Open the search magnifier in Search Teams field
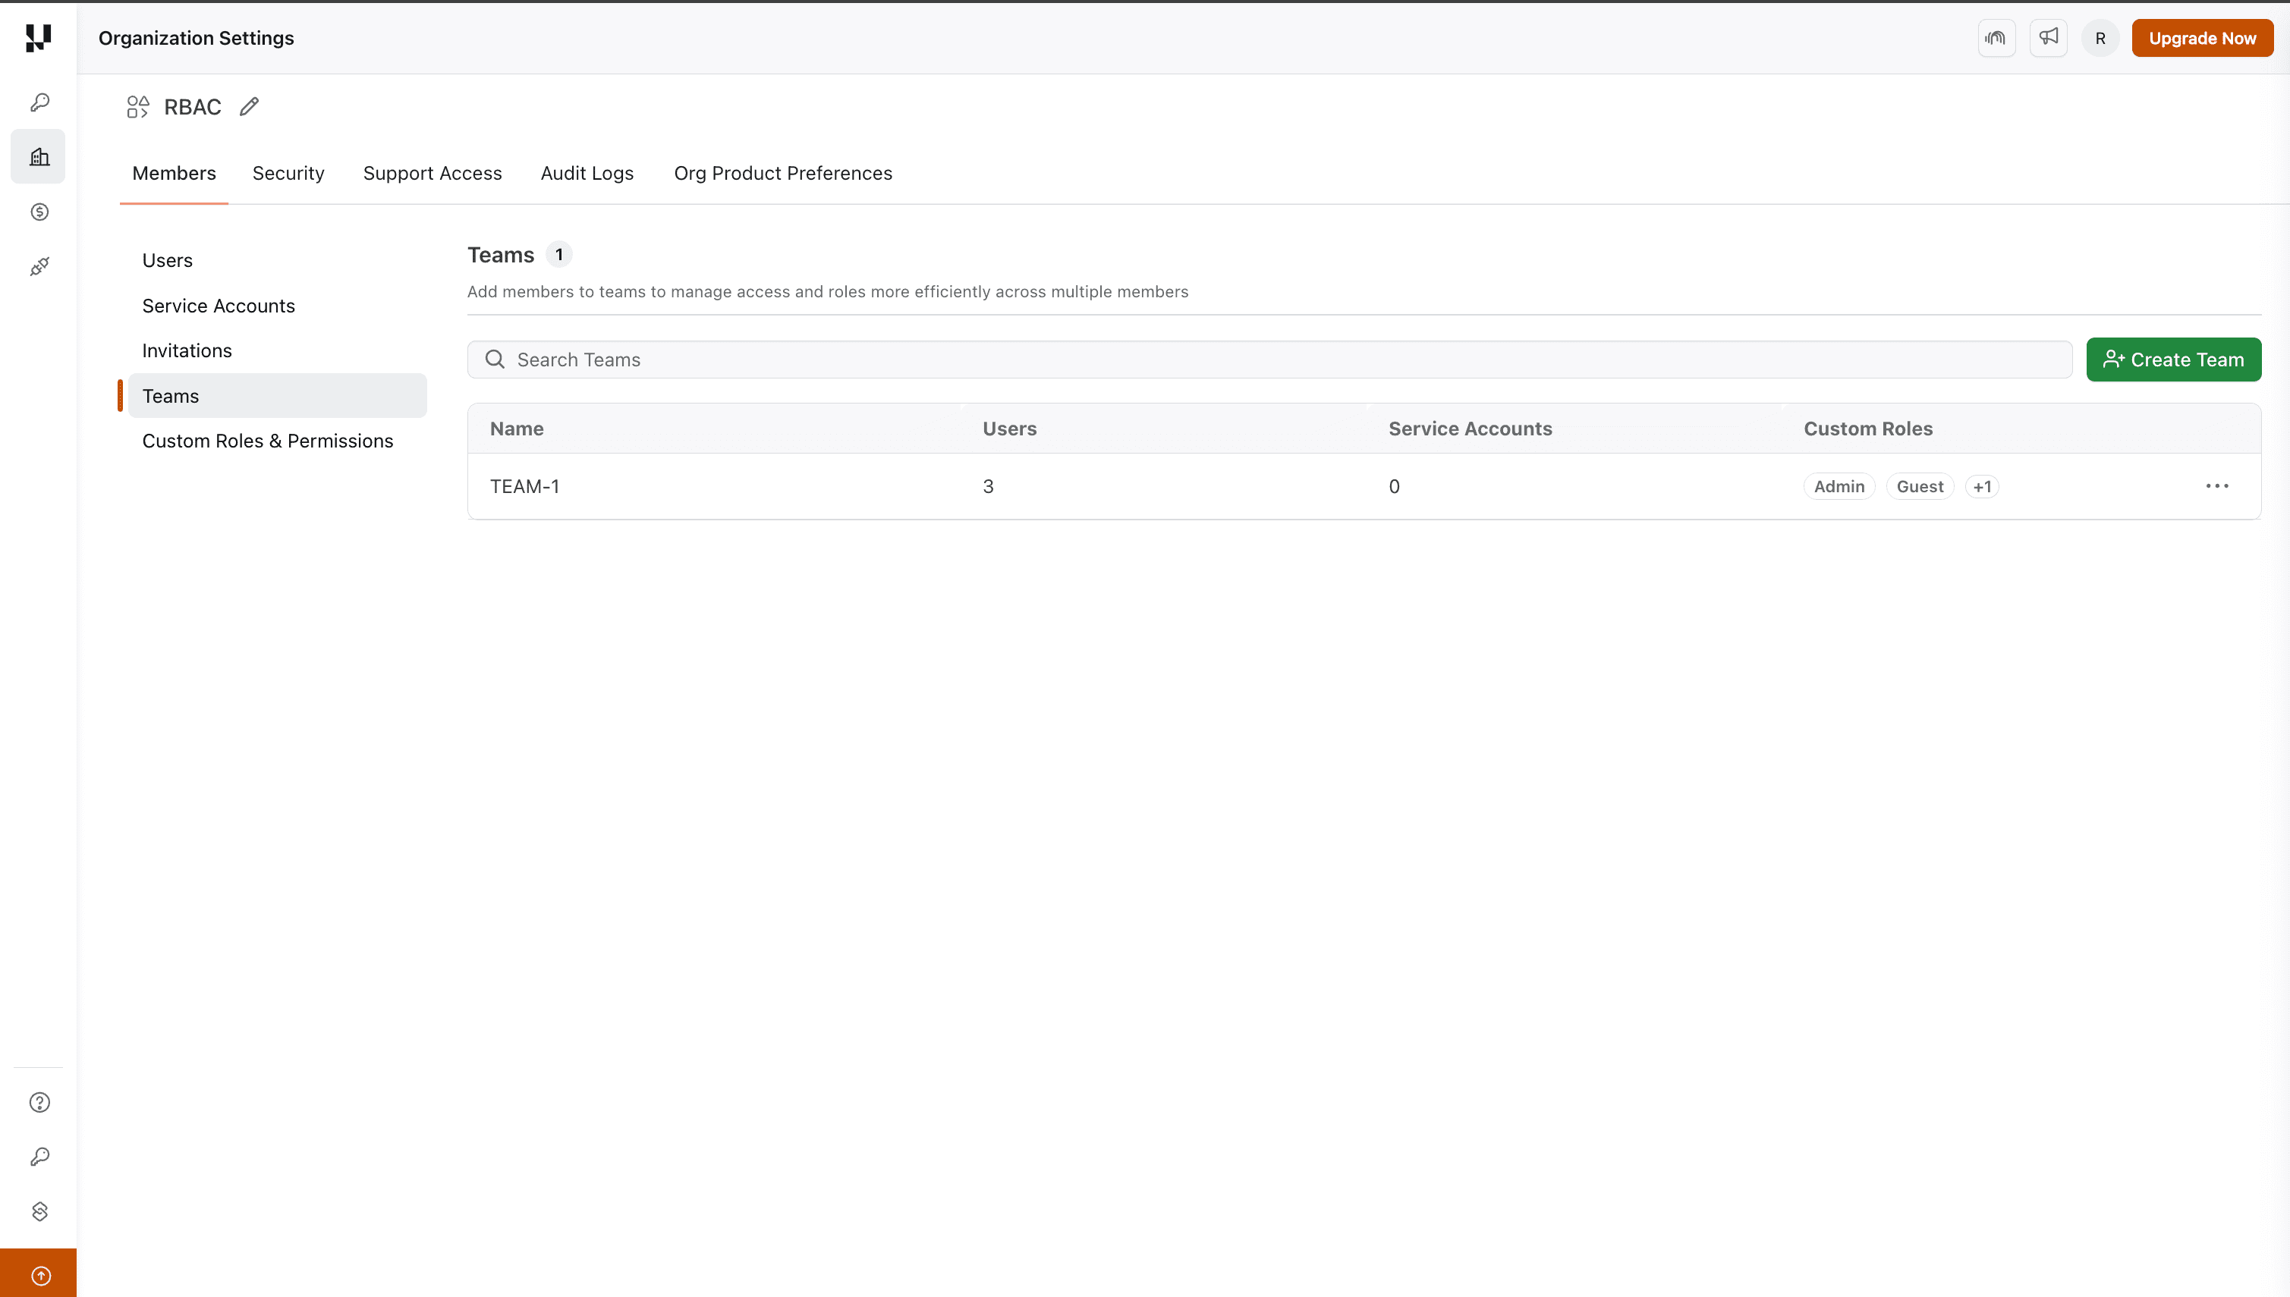Screen dimensions: 2290x1297 (x=495, y=359)
